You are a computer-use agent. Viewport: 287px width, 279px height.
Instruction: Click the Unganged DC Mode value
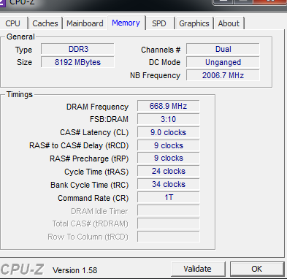tap(223, 62)
